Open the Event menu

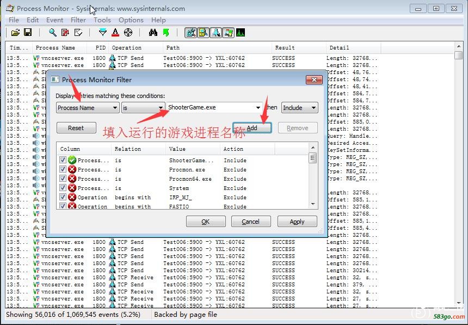(54, 20)
